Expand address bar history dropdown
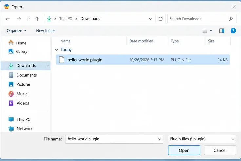241x161 pixels. tap(150, 19)
